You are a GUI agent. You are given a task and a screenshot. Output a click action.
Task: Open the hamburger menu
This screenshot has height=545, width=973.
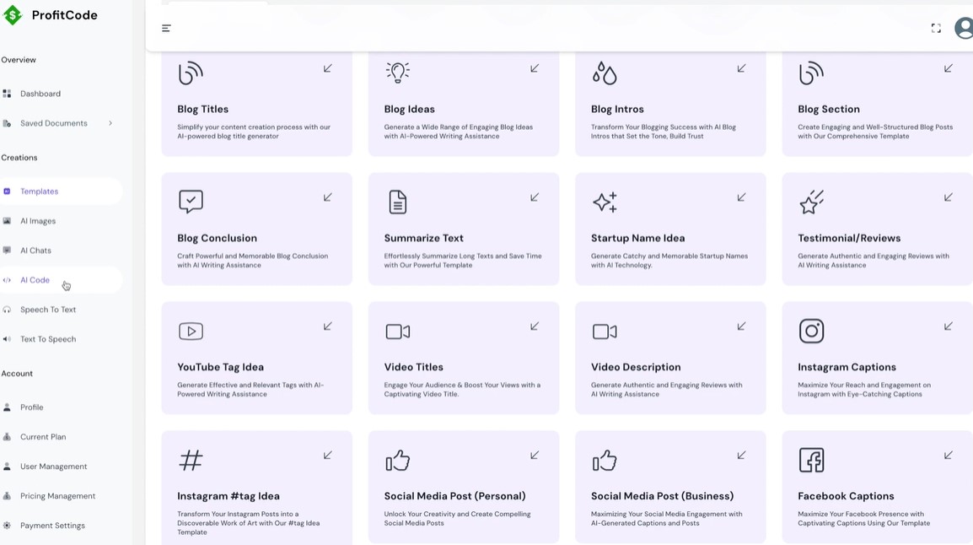point(166,28)
